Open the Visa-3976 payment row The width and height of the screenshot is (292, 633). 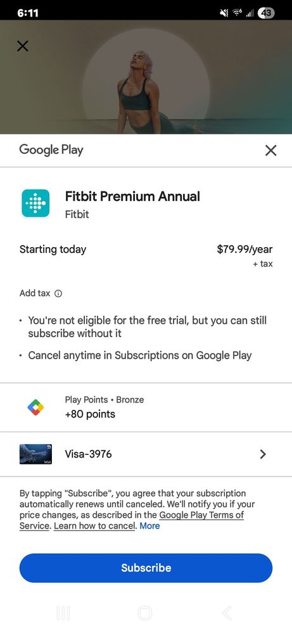point(146,454)
